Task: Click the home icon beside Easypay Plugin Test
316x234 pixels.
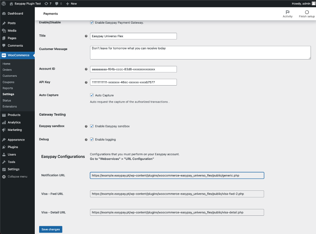Action: click(11, 4)
